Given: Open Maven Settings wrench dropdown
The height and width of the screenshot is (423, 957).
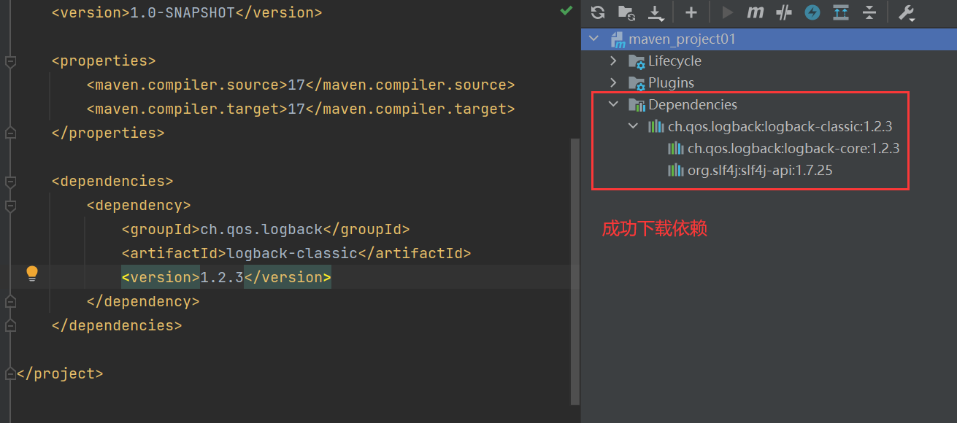Looking at the screenshot, I should coord(906,12).
